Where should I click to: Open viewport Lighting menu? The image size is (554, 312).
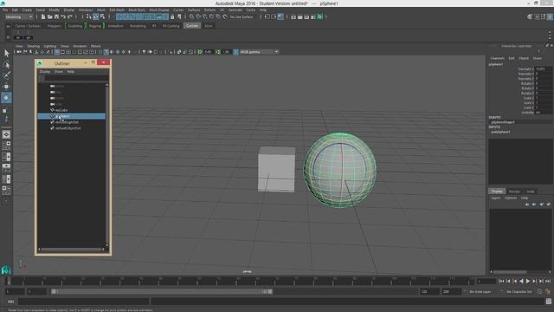(x=50, y=46)
